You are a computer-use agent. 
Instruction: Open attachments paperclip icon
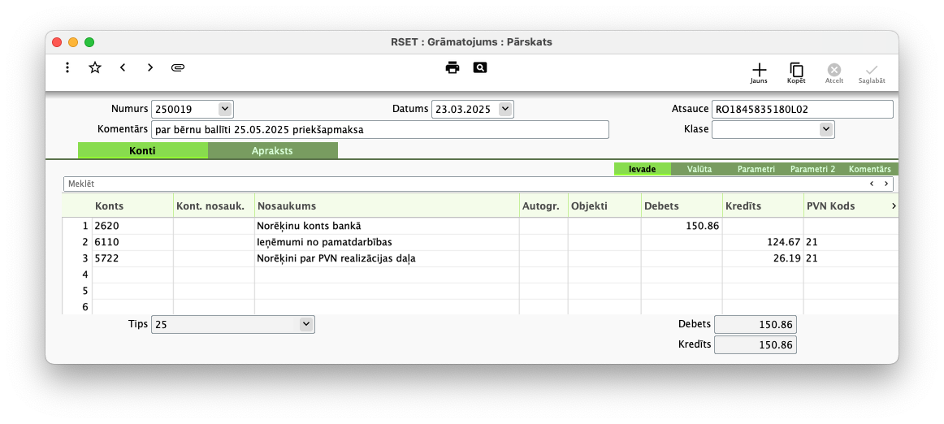coord(177,67)
